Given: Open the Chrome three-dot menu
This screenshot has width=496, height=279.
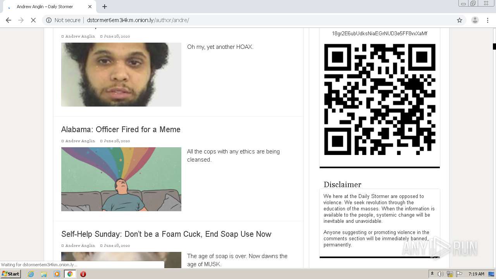Looking at the screenshot, I should 488,20.
